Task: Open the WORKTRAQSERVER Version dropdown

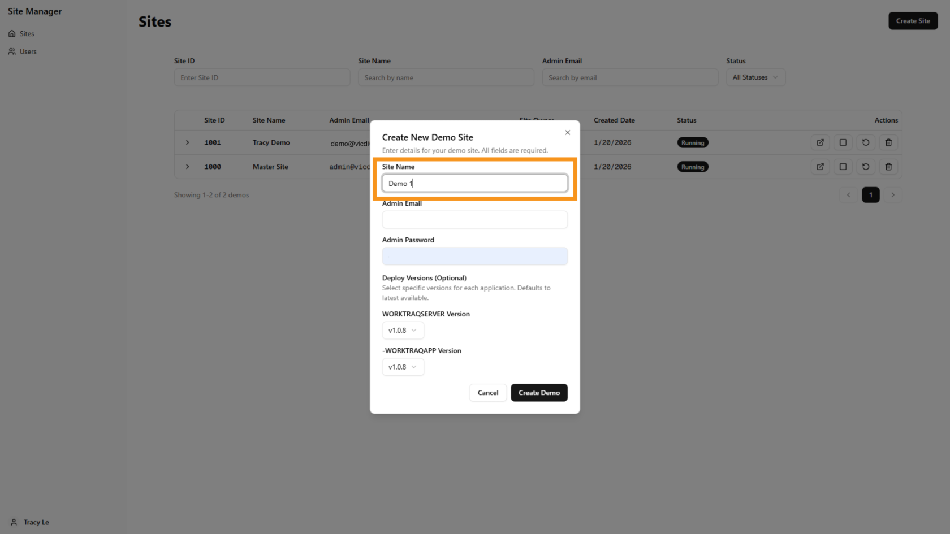Action: click(403, 330)
